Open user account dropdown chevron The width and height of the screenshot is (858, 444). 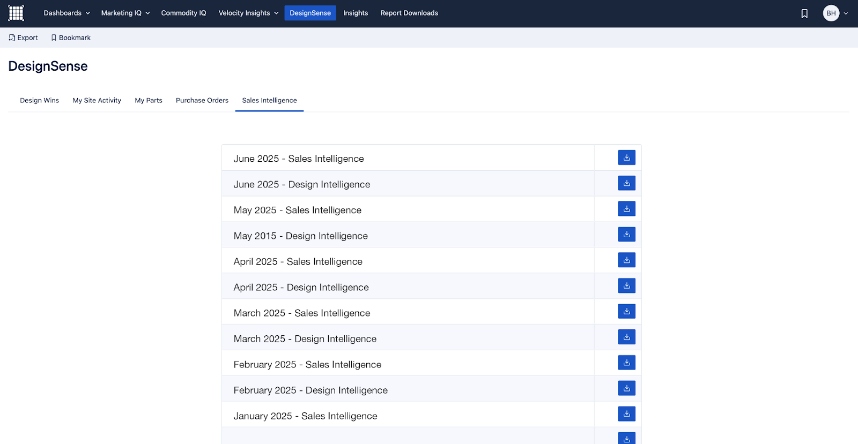[x=846, y=13]
